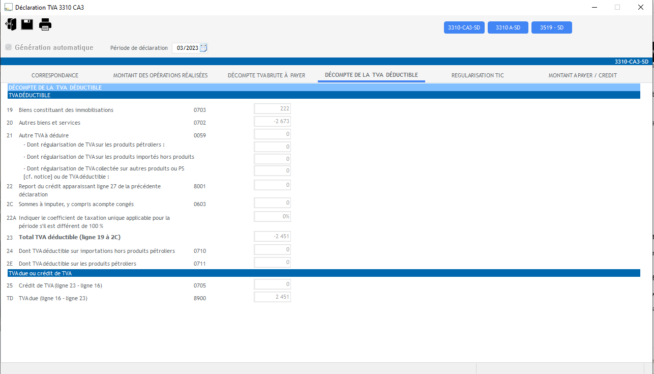The height and width of the screenshot is (374, 654).
Task: Open calendar picker beside période de déclaration
Action: click(x=203, y=48)
